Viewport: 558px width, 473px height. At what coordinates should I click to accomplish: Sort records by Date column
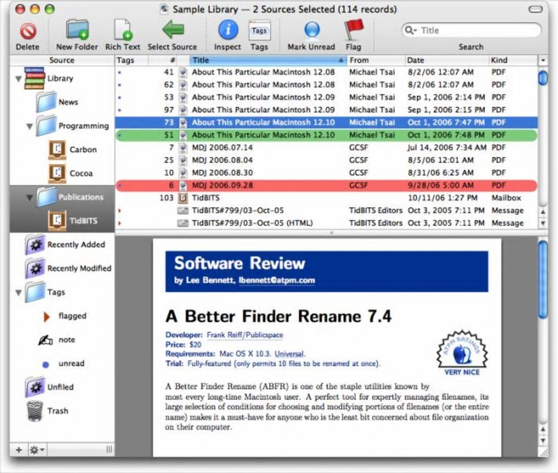[x=446, y=60]
